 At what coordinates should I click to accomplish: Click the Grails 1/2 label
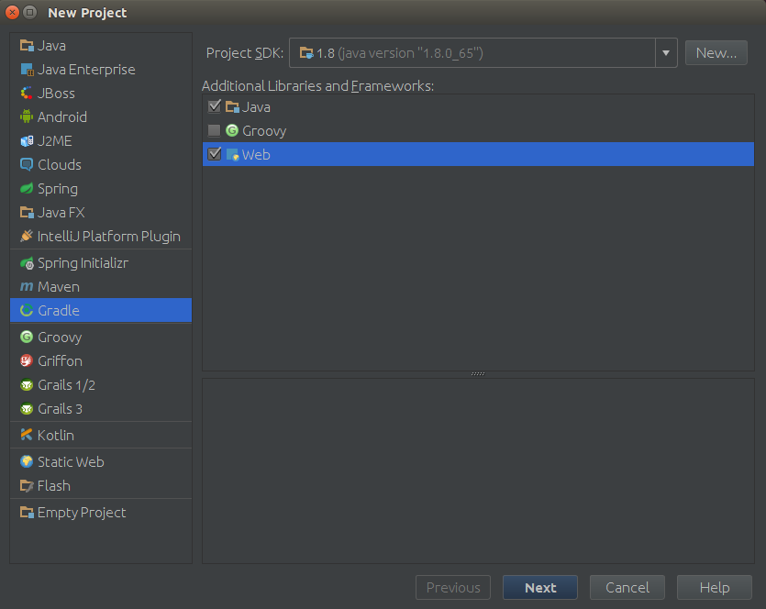tap(66, 385)
